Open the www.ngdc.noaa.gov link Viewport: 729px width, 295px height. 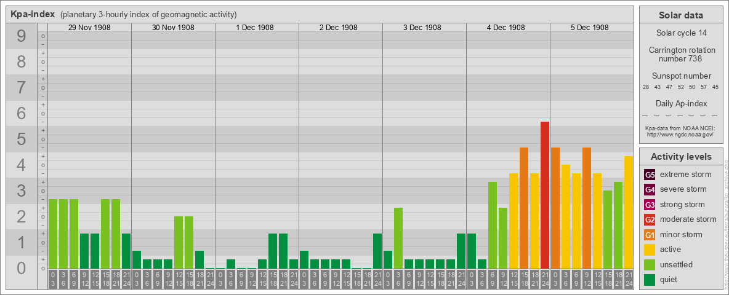tap(680, 134)
